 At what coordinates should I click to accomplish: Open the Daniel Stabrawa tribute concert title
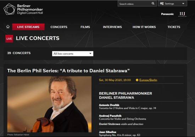[x=68, y=71]
